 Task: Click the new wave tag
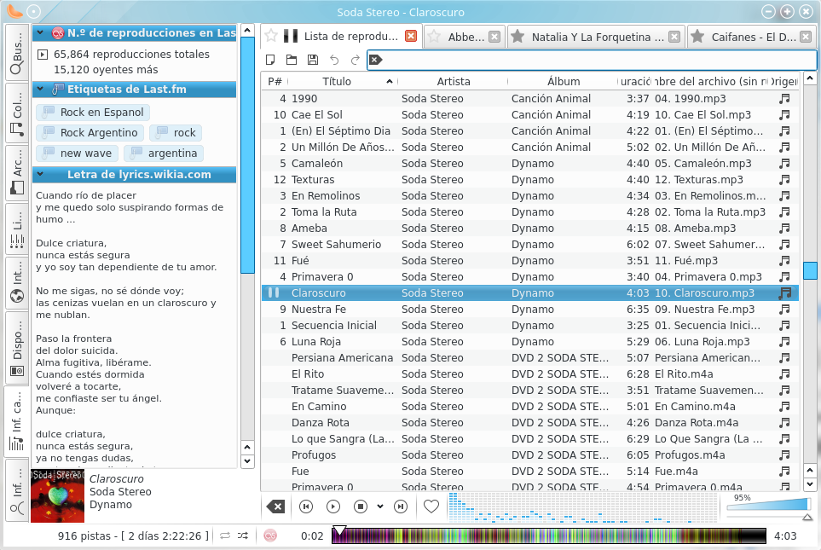(x=78, y=153)
